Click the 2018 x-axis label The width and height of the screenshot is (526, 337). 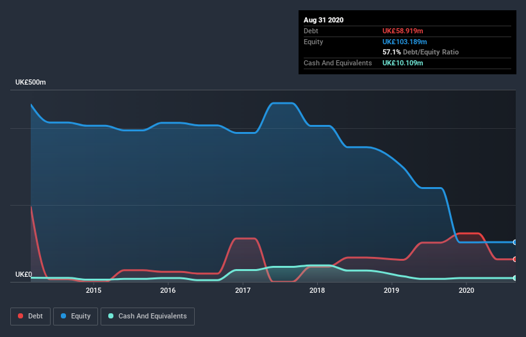click(317, 290)
